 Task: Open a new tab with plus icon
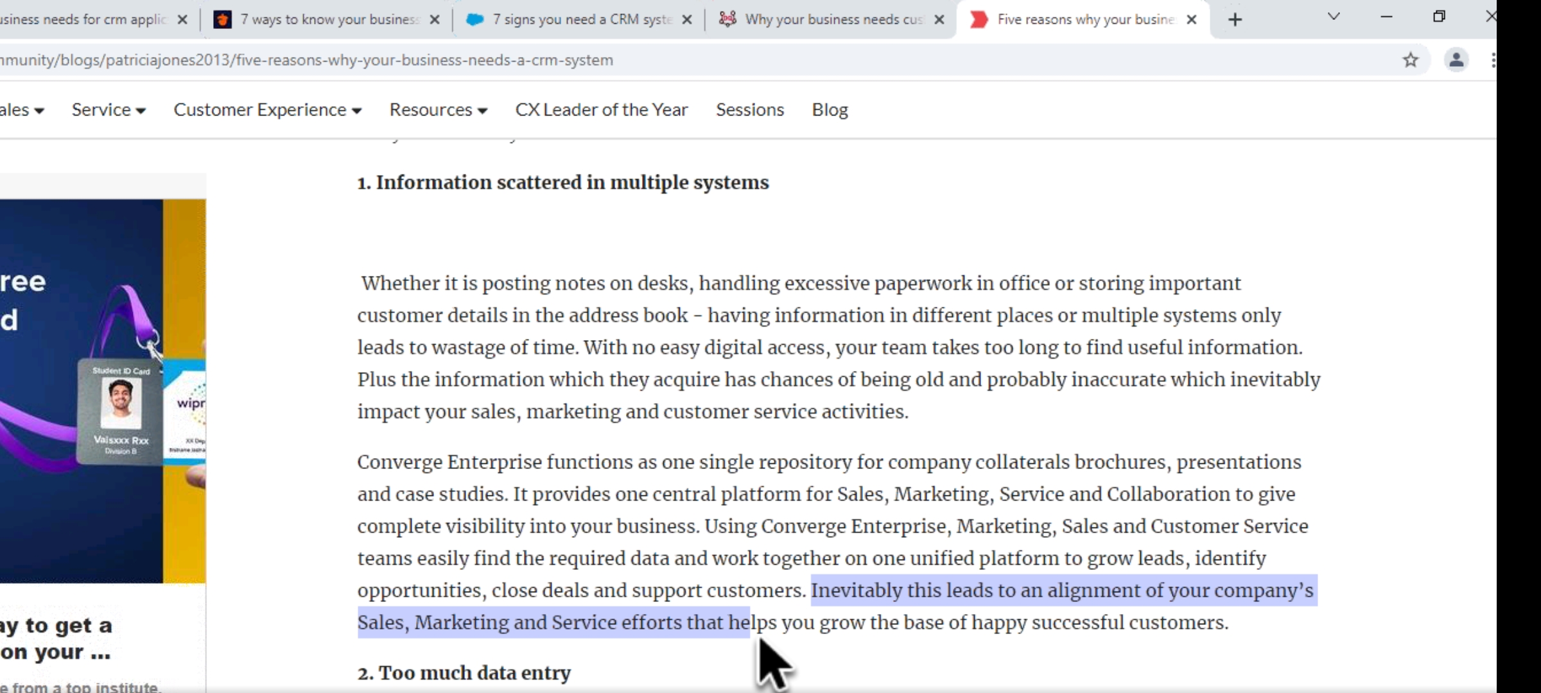tap(1235, 20)
